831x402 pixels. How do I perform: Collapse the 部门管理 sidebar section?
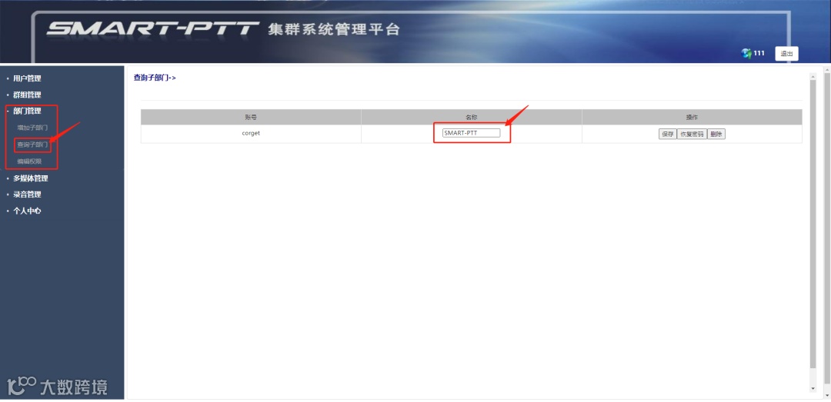(27, 111)
